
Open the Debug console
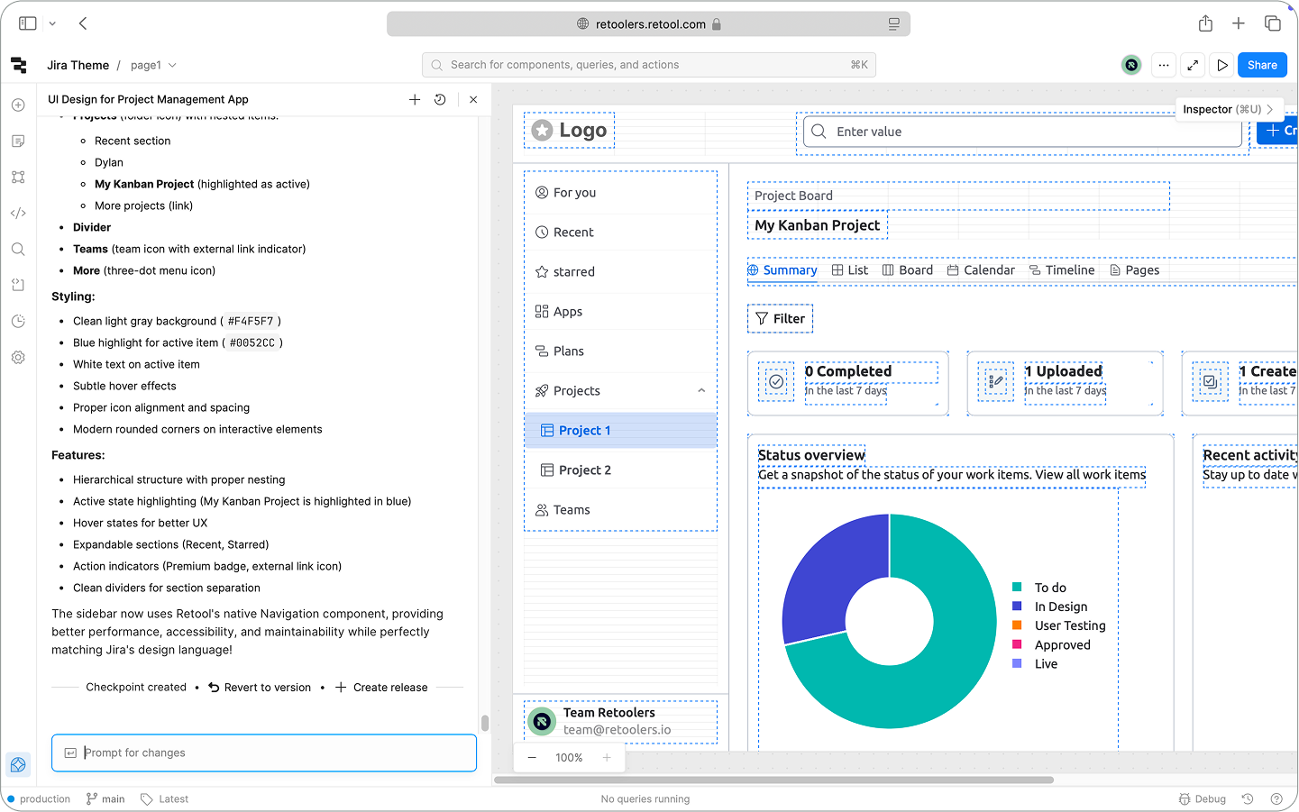coord(1203,799)
